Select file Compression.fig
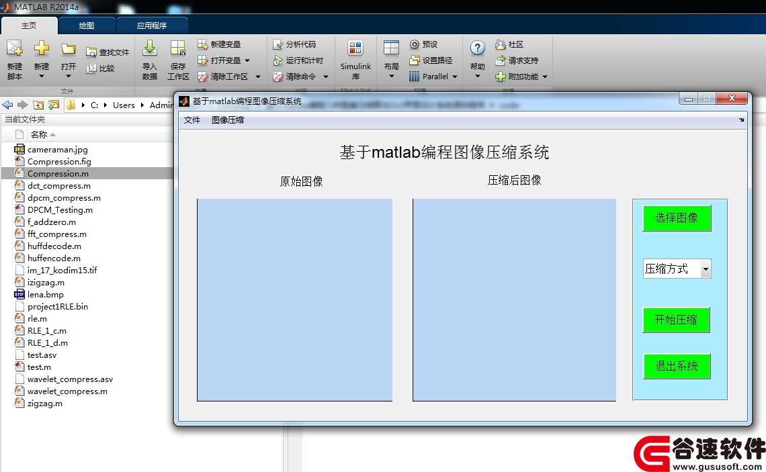The image size is (766, 472). tap(59, 162)
